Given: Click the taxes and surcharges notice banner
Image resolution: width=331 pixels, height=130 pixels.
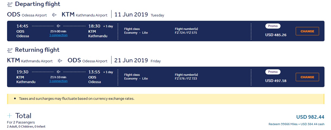Looking at the screenshot, I should (165, 99).
